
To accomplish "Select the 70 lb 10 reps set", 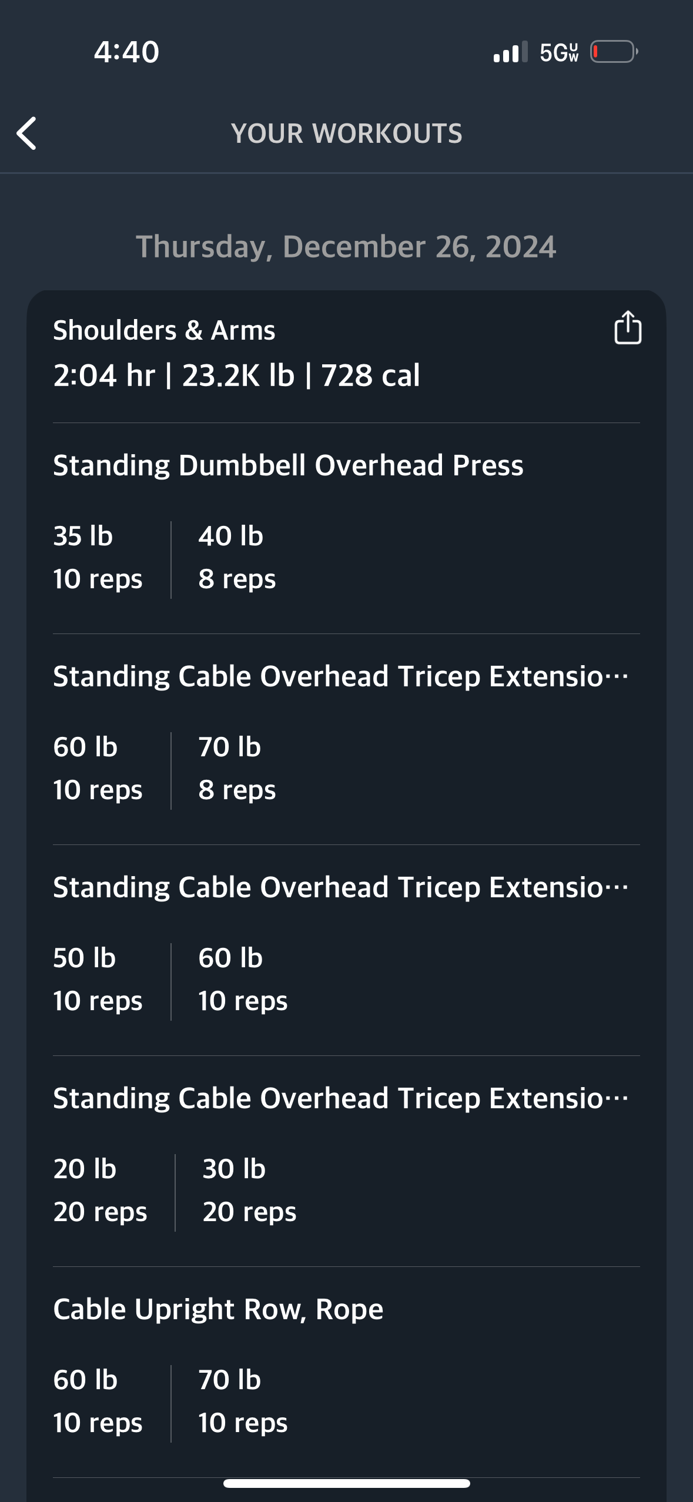I will [x=243, y=1401].
